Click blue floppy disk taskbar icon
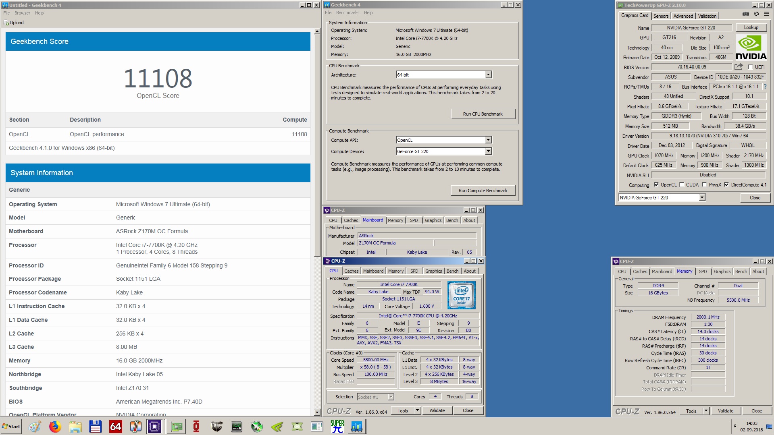 click(x=95, y=427)
